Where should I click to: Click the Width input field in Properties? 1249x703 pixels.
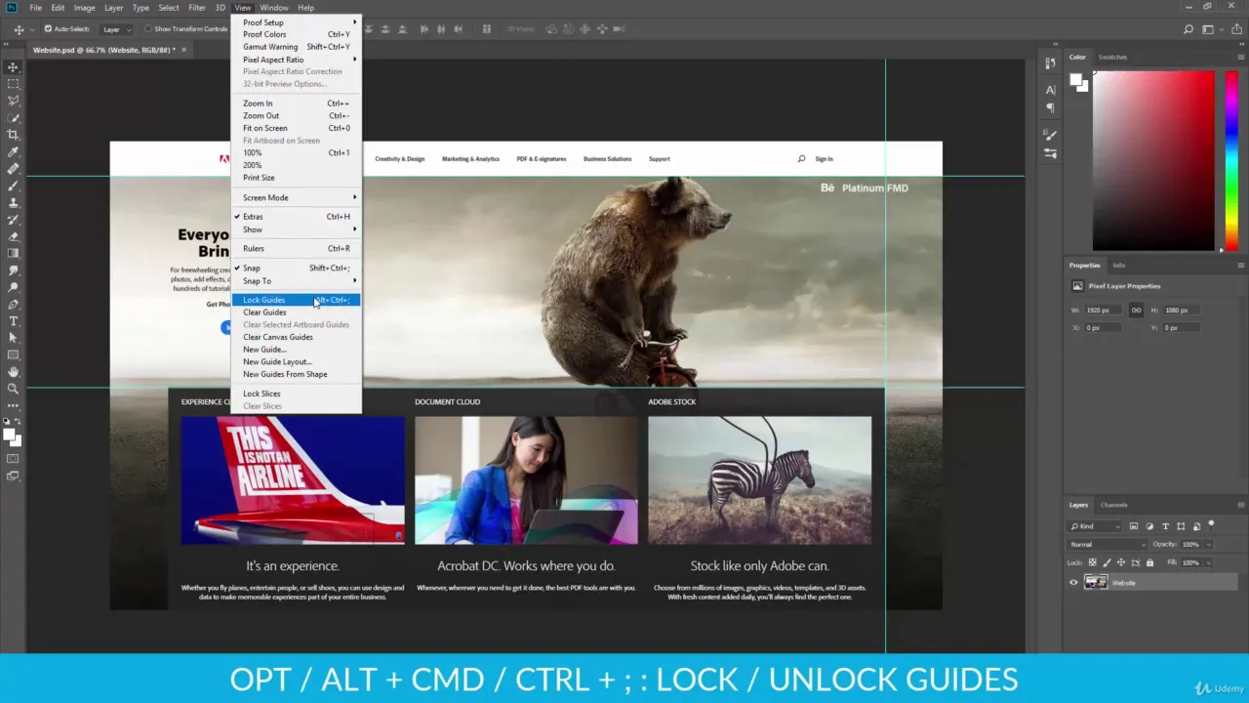click(1105, 310)
